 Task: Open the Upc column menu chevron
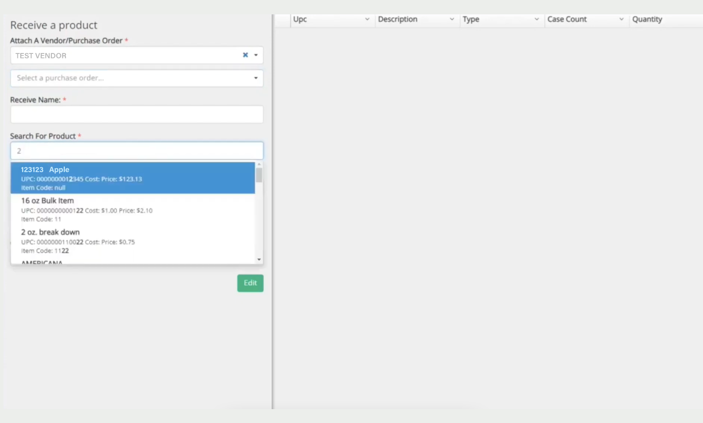point(367,19)
